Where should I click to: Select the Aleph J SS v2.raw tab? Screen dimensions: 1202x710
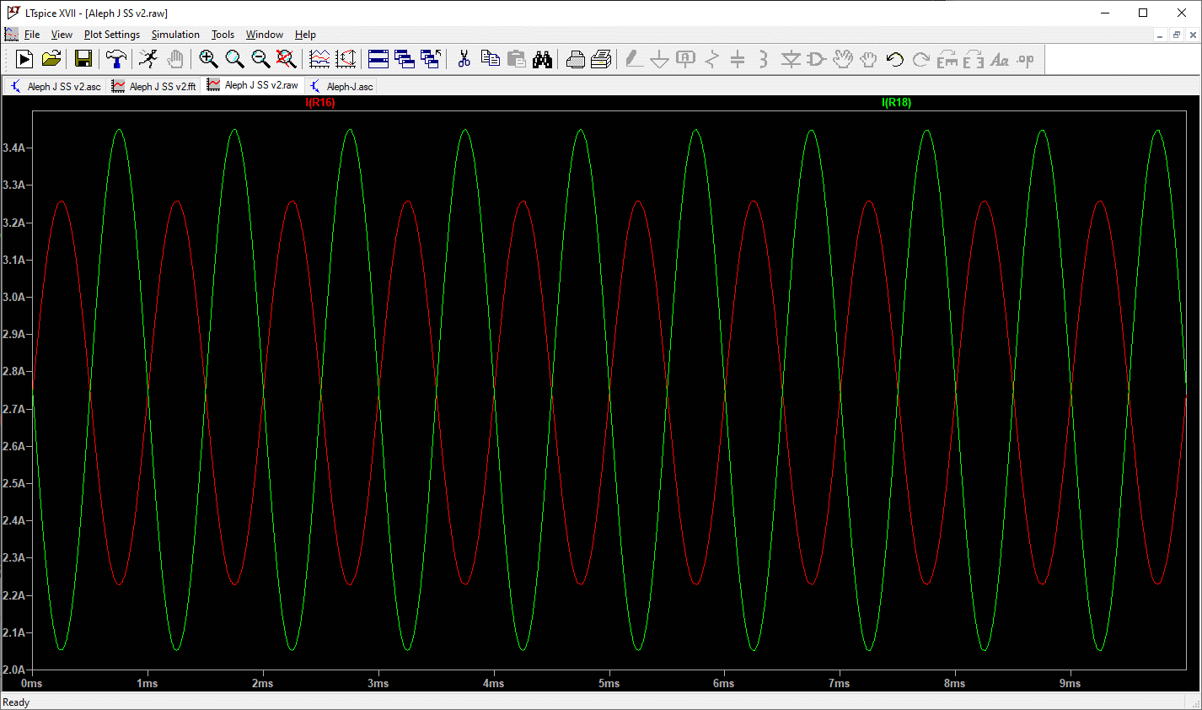point(253,85)
